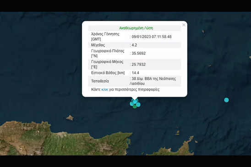Screen dimensions: 251x167
Task: Select the isolated cyan marker in the eastern sea
Action: 226,100
